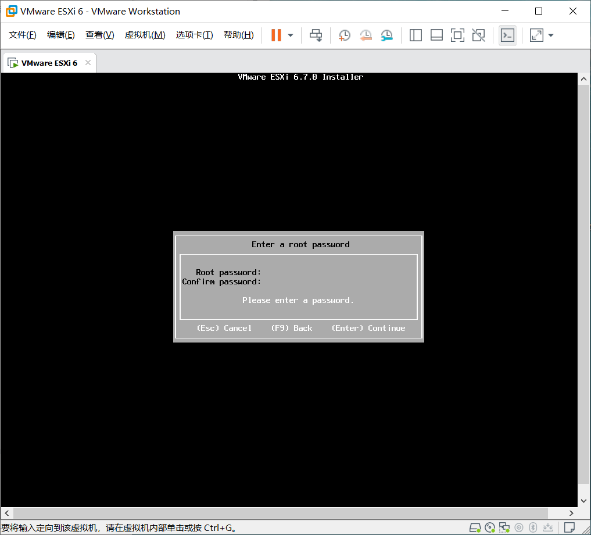Screen dimensions: 591x535
Task: Click the "Enter a root password" dialog title
Action: tap(300, 244)
